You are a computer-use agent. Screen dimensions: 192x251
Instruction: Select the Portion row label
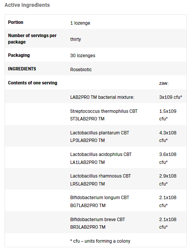coord(16,22)
